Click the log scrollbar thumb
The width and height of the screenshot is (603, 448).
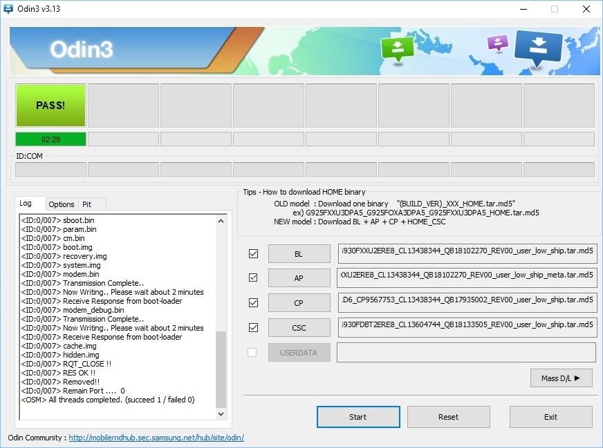pos(221,369)
